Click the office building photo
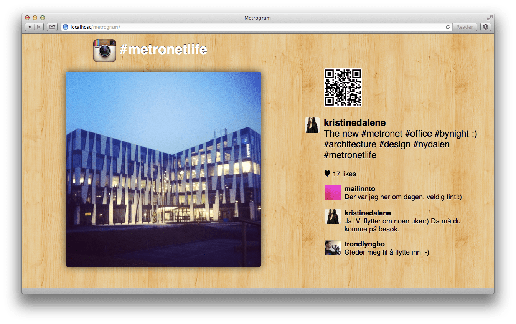The height and width of the screenshot is (324, 516). tap(163, 169)
